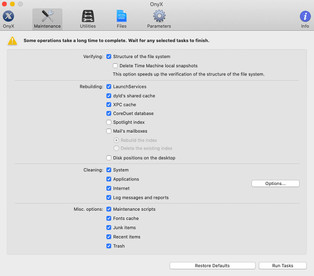Image resolution: width=314 pixels, height=276 pixels.
Task: Enable Mail's mailboxes rebuilding
Action: pos(109,131)
